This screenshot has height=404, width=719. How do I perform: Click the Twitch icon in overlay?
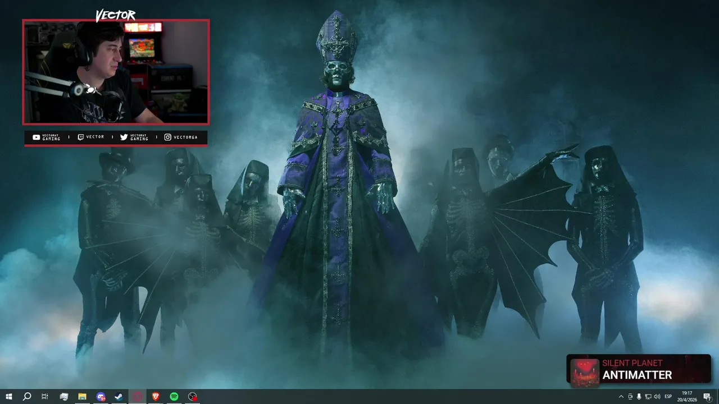point(81,137)
